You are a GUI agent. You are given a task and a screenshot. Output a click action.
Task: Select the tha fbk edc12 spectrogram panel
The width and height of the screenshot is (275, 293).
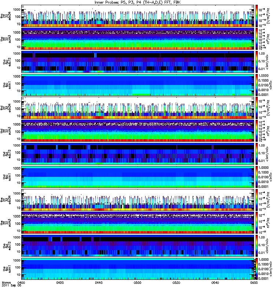(138, 62)
